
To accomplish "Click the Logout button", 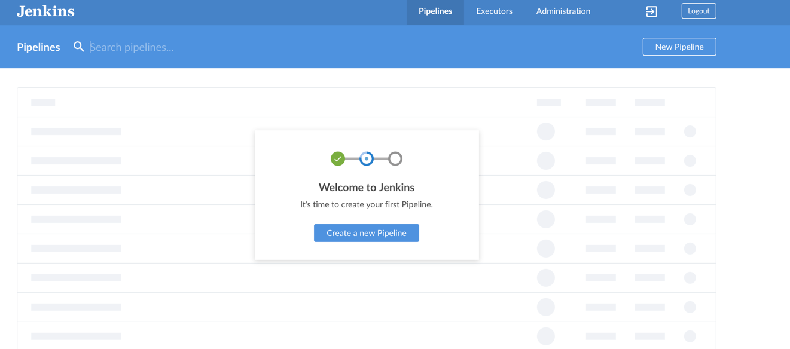I will click(699, 11).
